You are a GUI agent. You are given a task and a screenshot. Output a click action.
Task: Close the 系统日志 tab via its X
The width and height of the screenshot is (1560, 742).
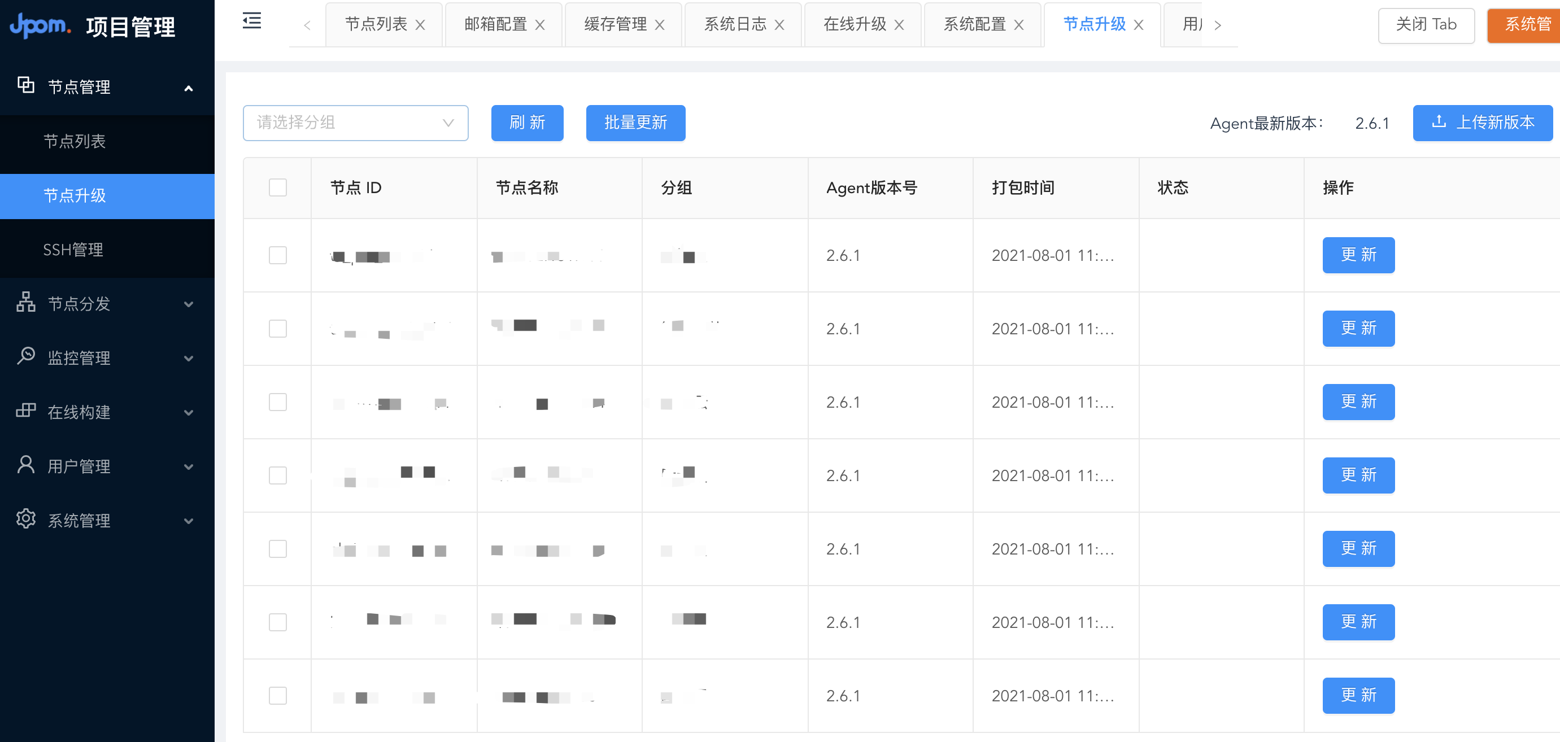779,25
